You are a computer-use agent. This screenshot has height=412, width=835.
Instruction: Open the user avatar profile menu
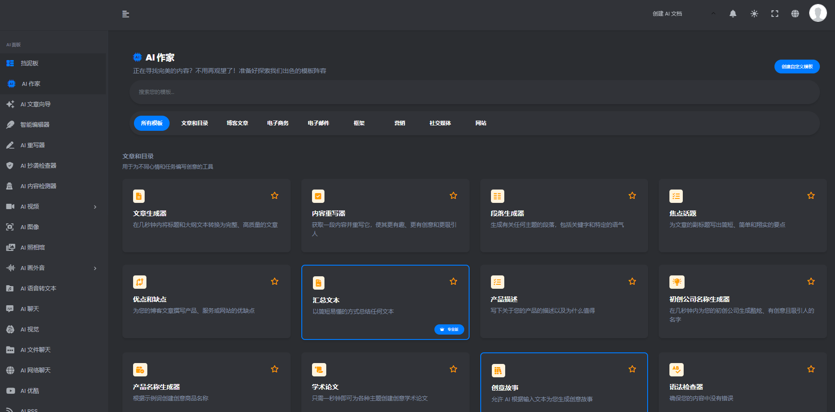[x=818, y=13]
